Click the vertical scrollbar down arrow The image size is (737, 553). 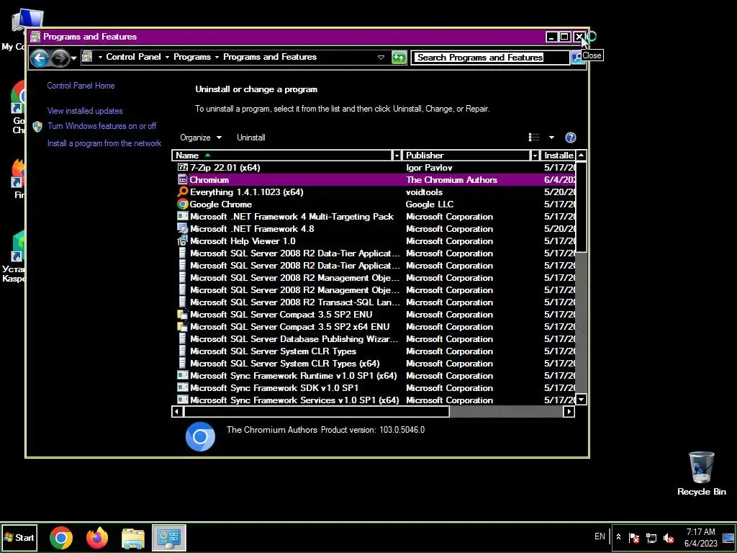582,400
